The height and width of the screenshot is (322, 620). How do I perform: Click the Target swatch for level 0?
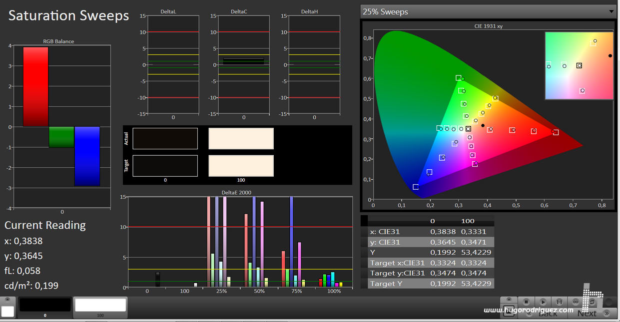pos(165,166)
